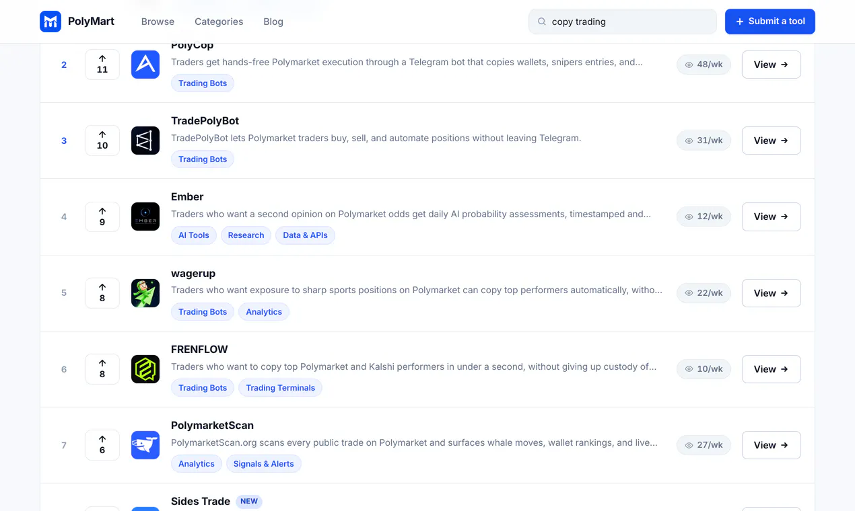The image size is (855, 511).
Task: Open the PolymarketScan title
Action: click(x=212, y=426)
